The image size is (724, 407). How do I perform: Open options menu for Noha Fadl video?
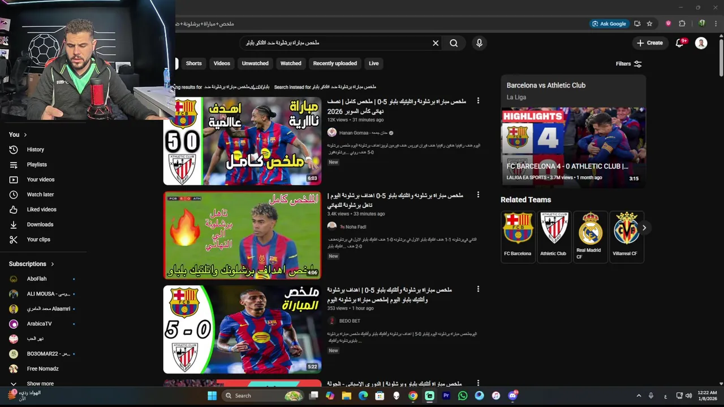pyautogui.click(x=478, y=195)
